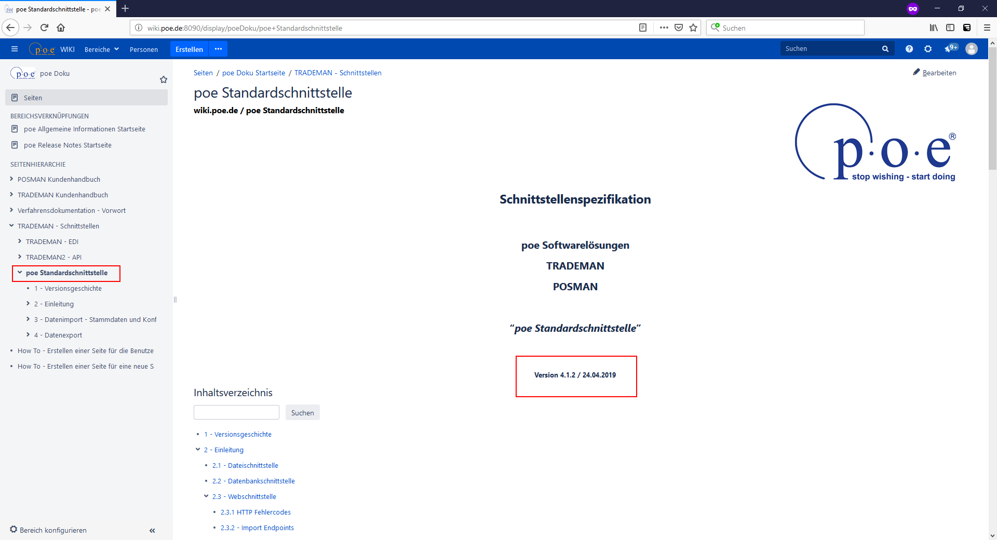
Task: Toggle the Firefox sidebars button
Action: click(x=950, y=28)
